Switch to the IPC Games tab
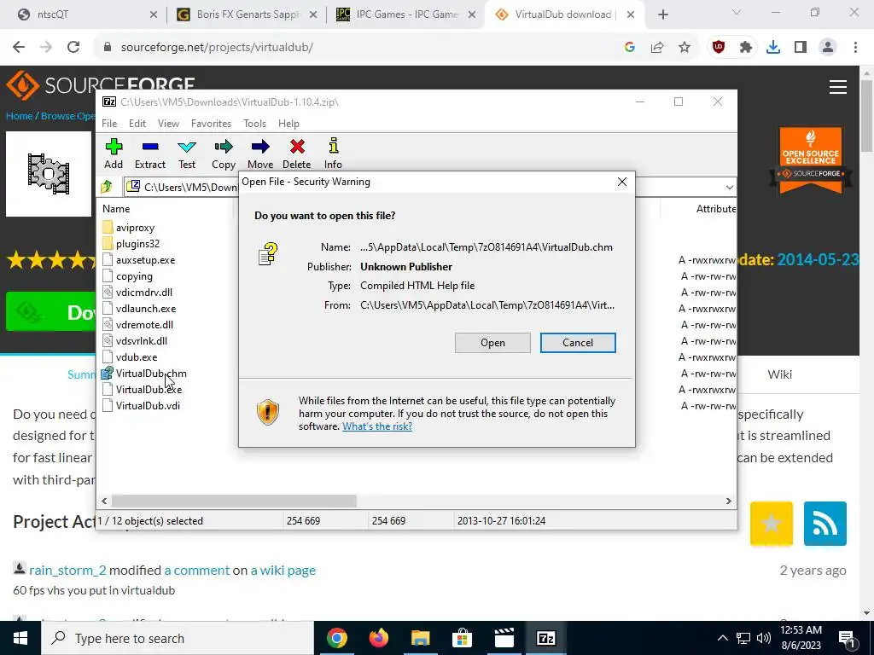 click(405, 14)
